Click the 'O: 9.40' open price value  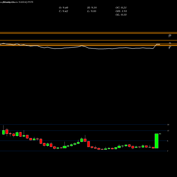pyautogui.click(x=63, y=8)
